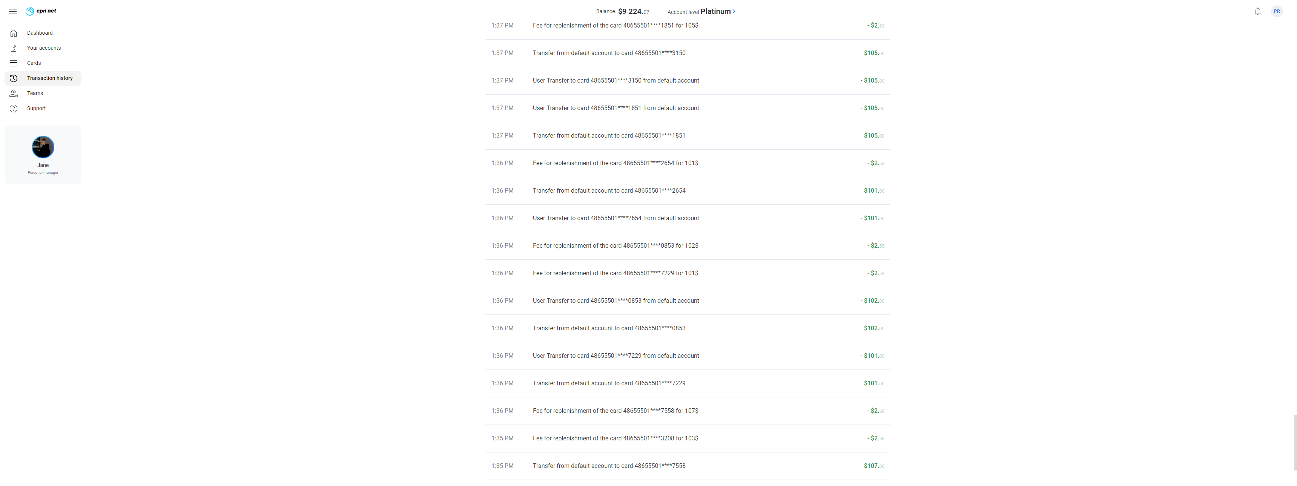Click Jane's personal manager photo
This screenshot has width=1297, height=486.
coord(43,147)
